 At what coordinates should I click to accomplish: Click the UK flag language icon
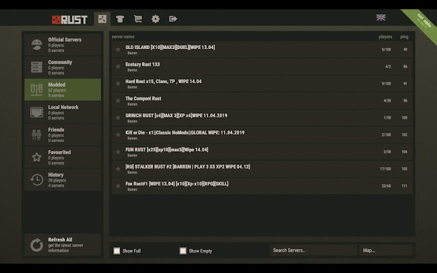tap(381, 18)
